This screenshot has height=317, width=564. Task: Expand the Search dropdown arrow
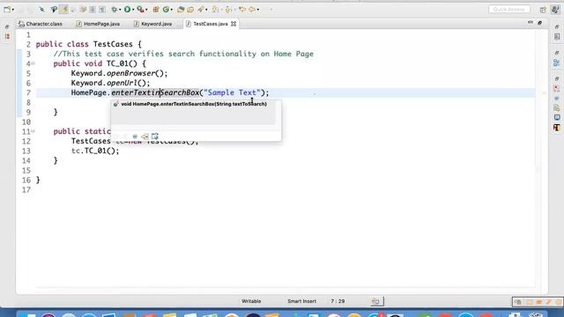point(206,10)
